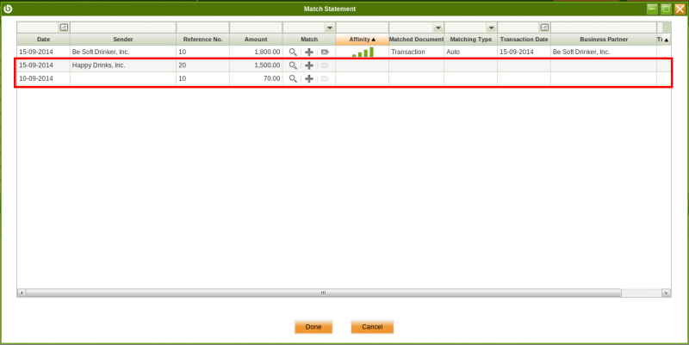
Task: Click the application logo in title bar
Action: (x=8, y=9)
